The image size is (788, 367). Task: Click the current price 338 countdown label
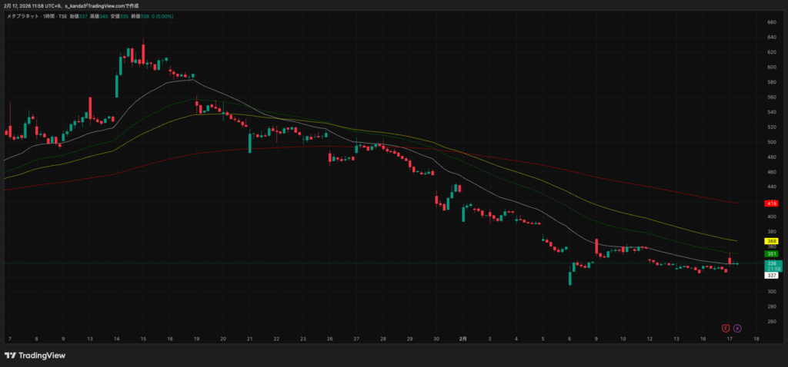pyautogui.click(x=773, y=265)
